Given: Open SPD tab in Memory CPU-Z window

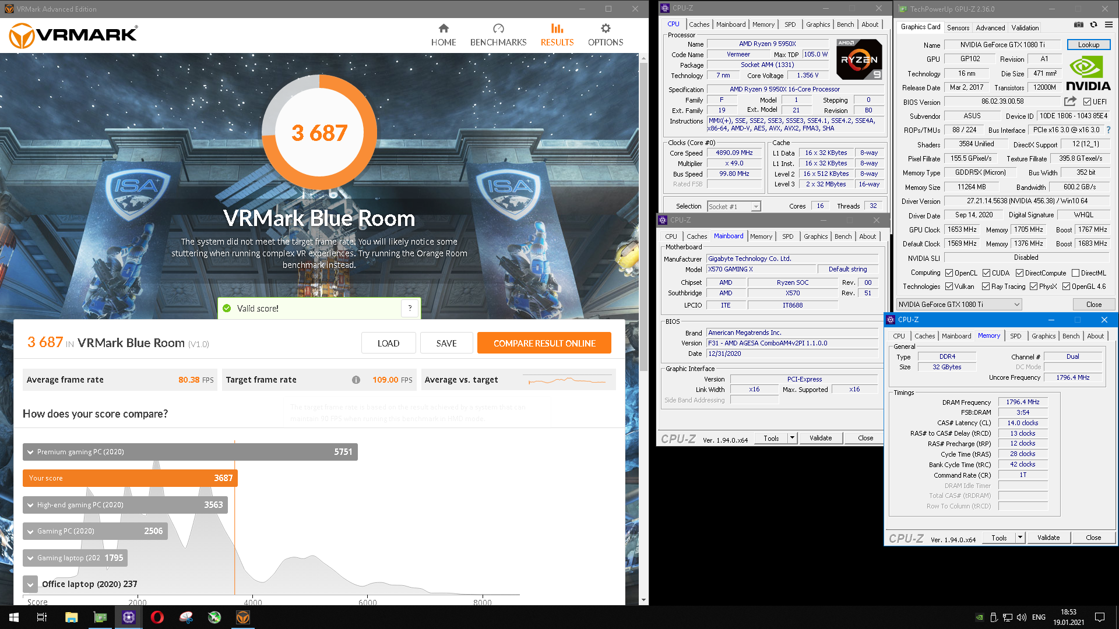Looking at the screenshot, I should 1016,336.
